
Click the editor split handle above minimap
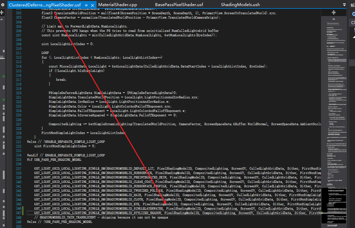coord(334,12)
